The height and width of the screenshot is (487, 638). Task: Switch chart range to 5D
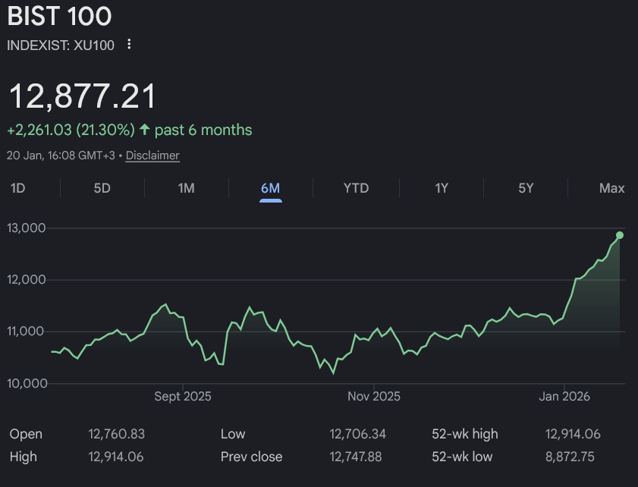[102, 188]
